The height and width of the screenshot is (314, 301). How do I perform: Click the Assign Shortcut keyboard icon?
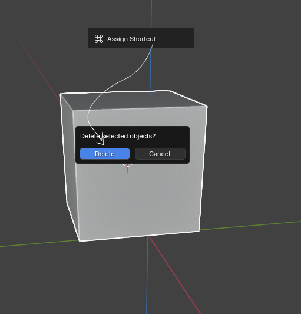99,39
